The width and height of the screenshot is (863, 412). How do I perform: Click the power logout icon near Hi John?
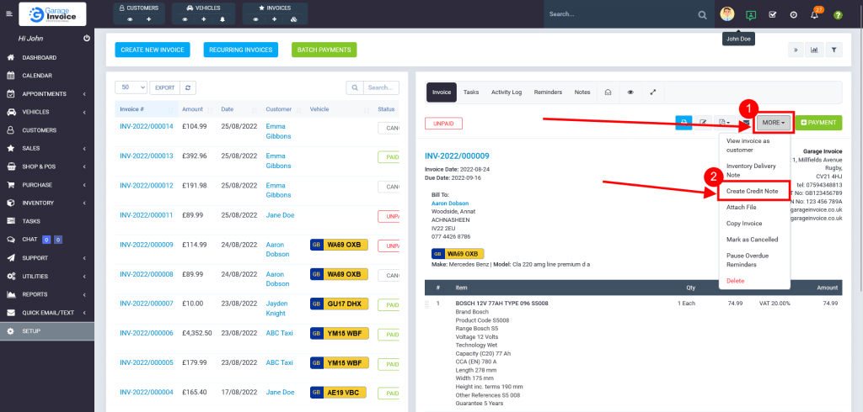coord(87,39)
